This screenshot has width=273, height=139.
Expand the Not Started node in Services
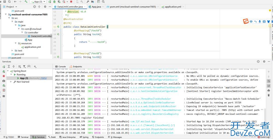[11, 82]
